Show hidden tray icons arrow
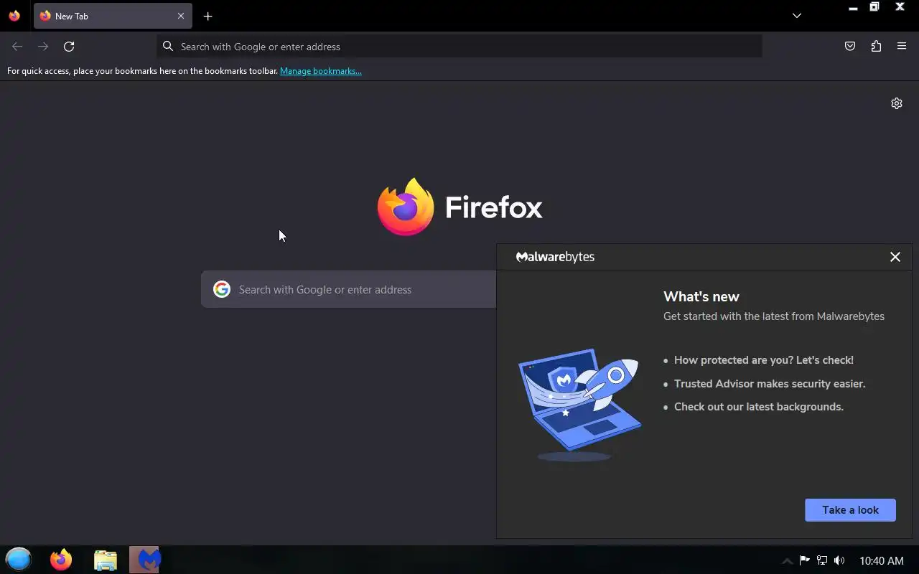The height and width of the screenshot is (574, 919). [787, 561]
